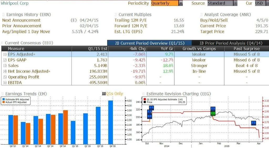
Task: Click the blue event marker labeled 2
Action: coord(254,123)
